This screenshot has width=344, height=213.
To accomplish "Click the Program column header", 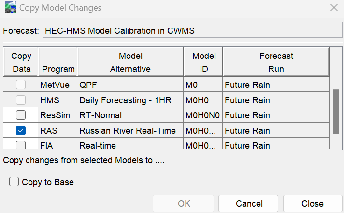I will pyautogui.click(x=57, y=62).
